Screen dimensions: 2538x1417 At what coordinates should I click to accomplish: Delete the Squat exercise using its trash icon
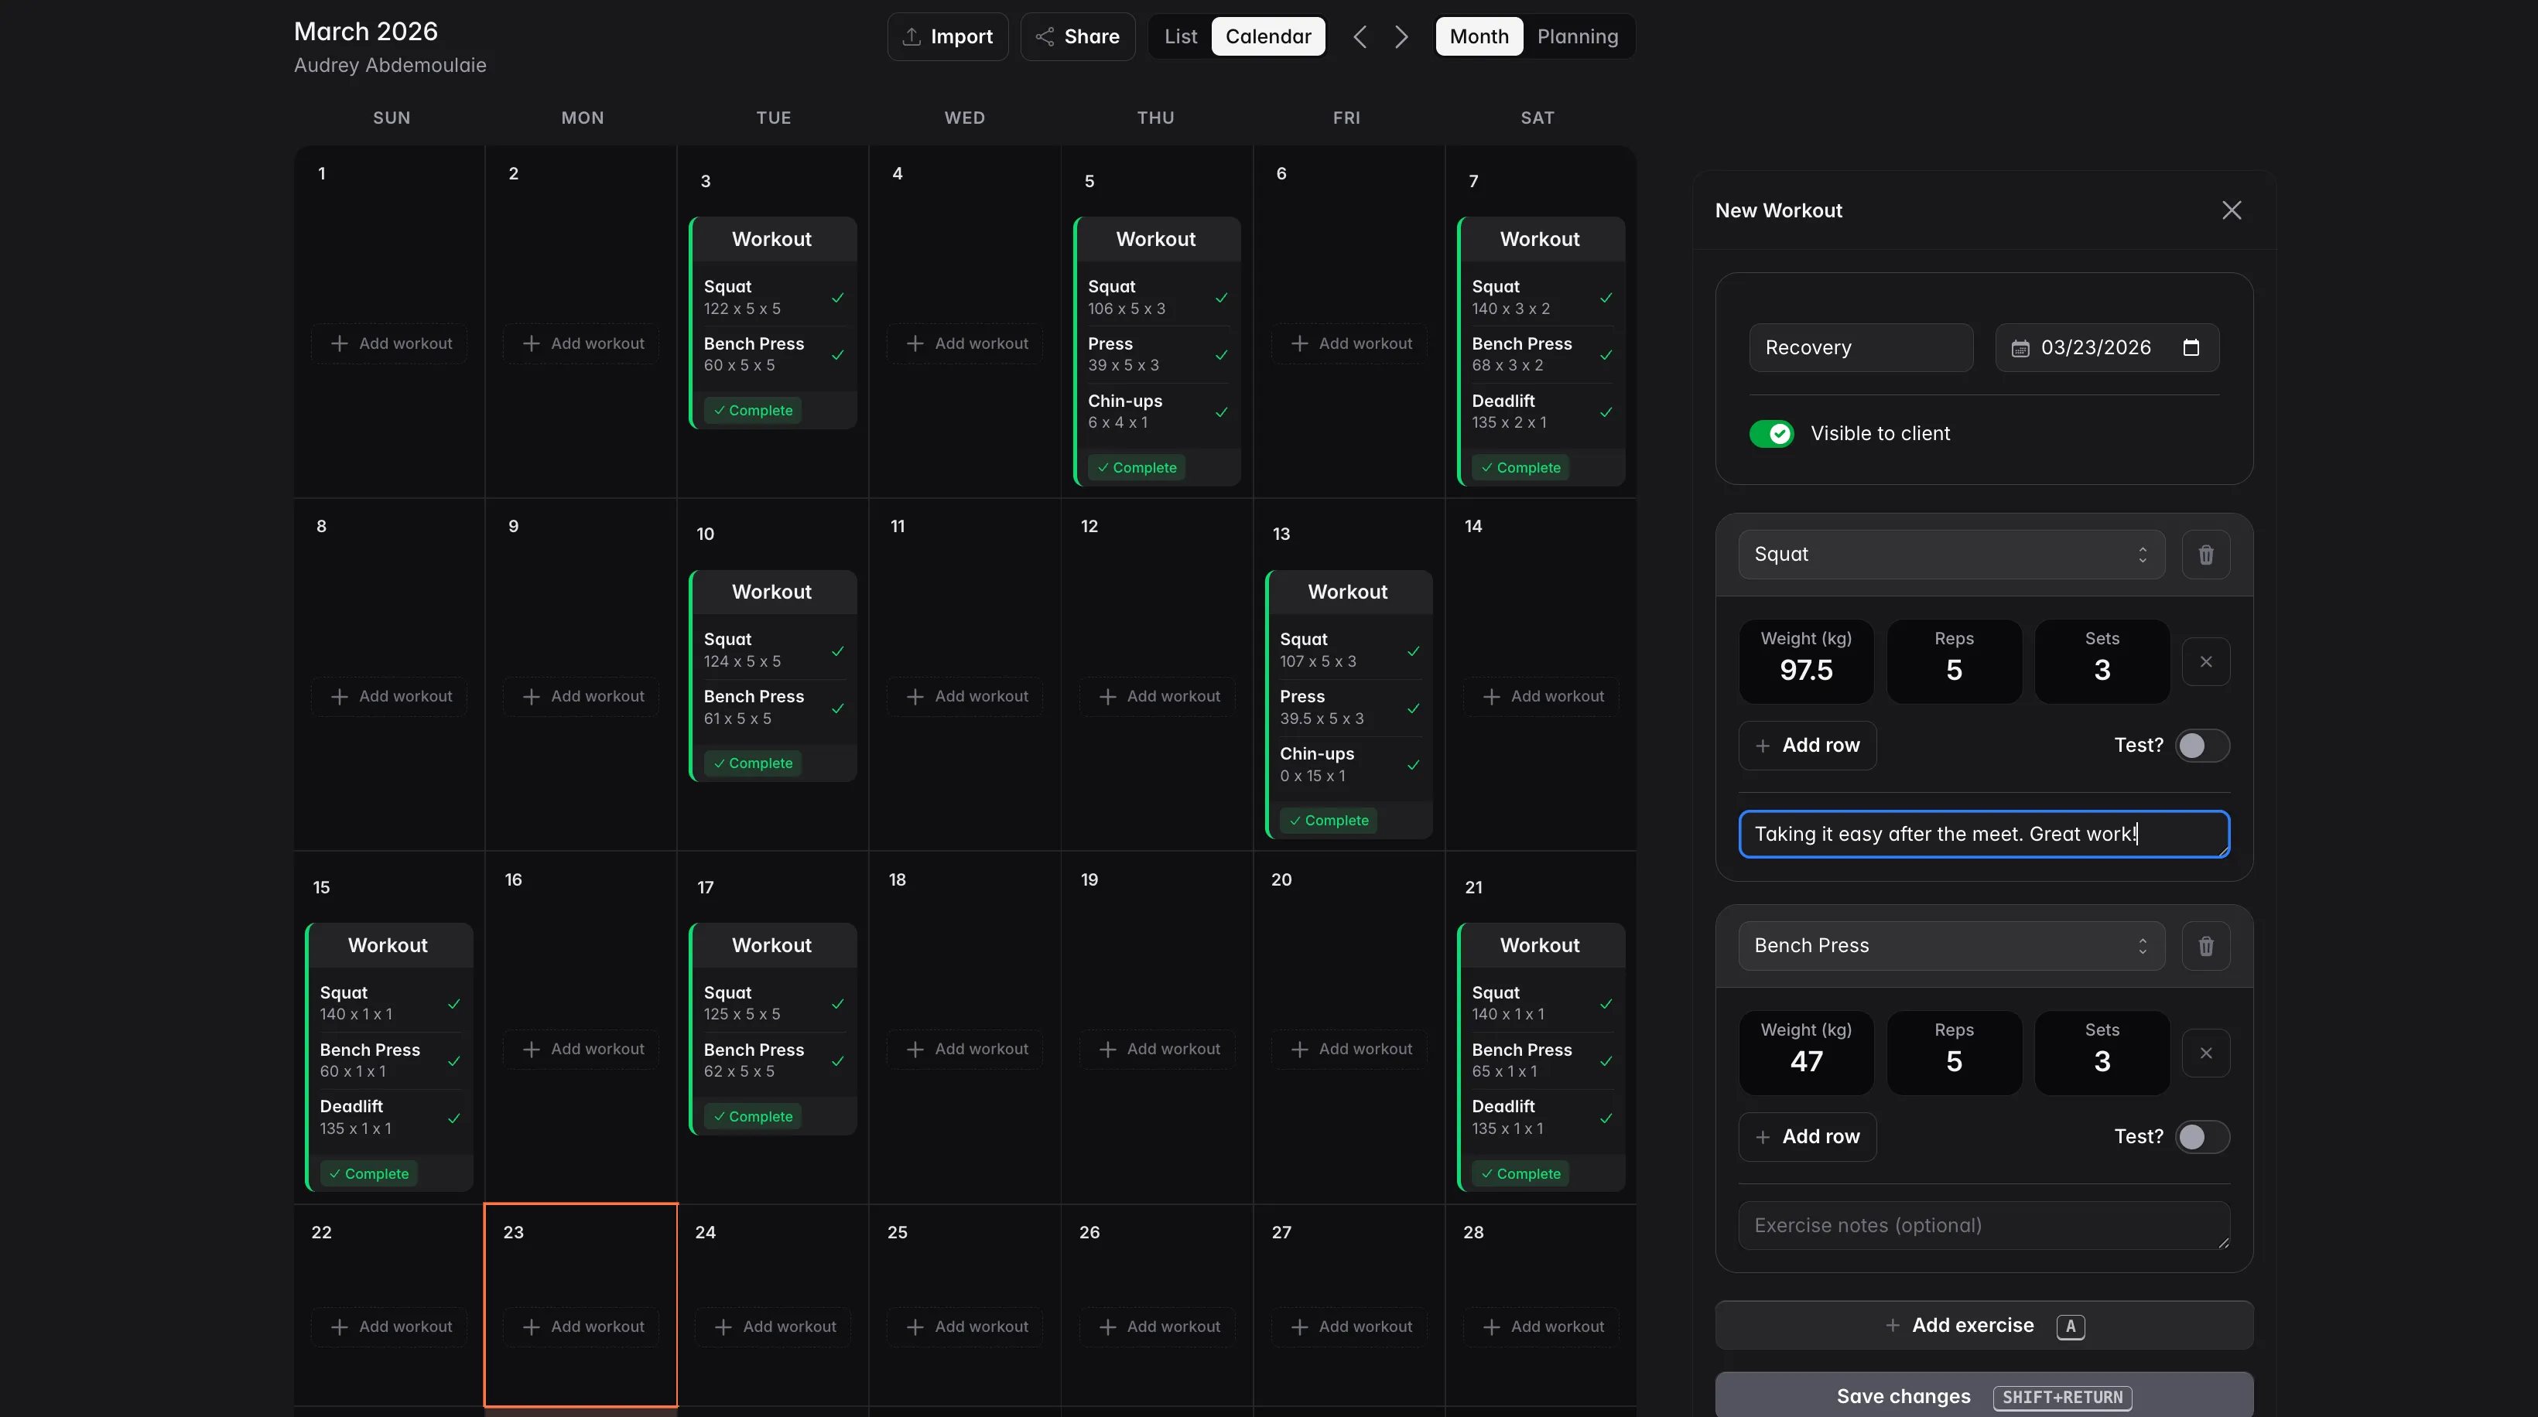2206,553
